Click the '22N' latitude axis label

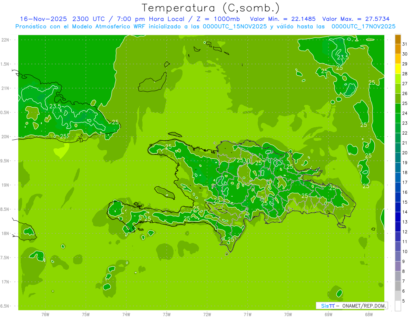[x=5, y=40]
